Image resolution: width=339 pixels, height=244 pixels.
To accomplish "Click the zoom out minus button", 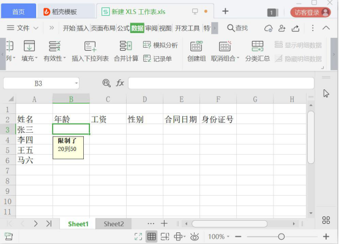I will tap(238, 237).
